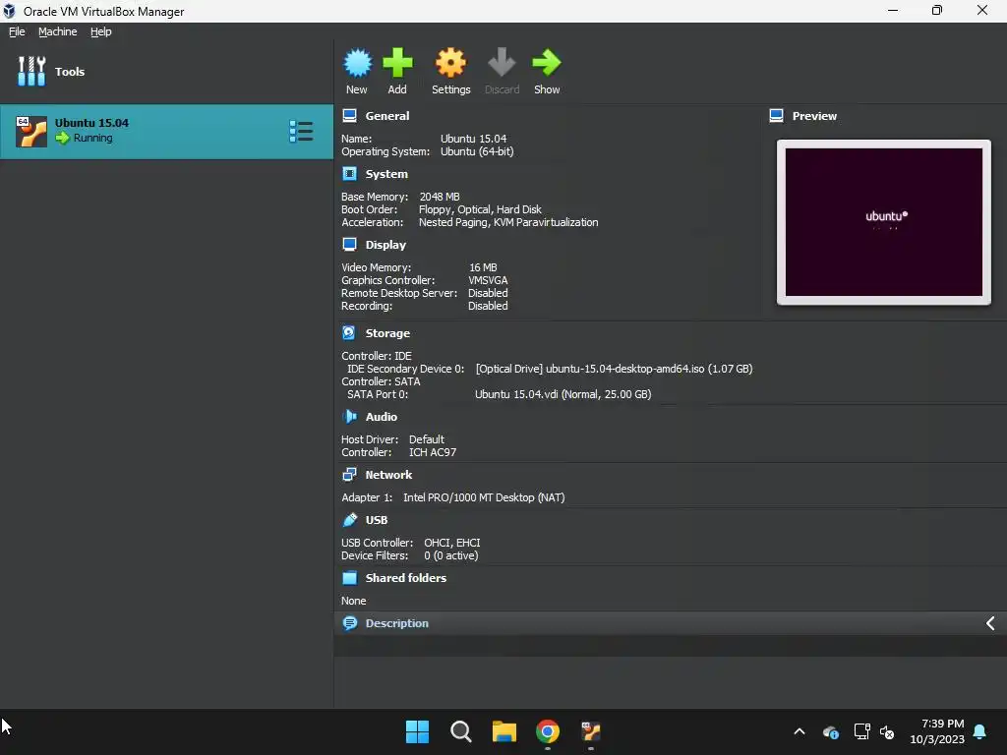Open the notification bell in tray

pyautogui.click(x=979, y=731)
